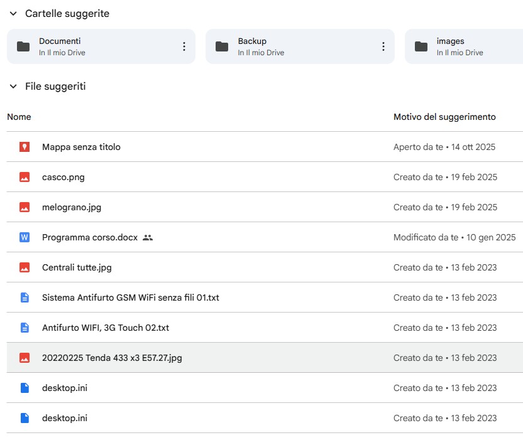Select the Word icon beside Programma corso.docx
523x445 pixels.
click(x=23, y=237)
